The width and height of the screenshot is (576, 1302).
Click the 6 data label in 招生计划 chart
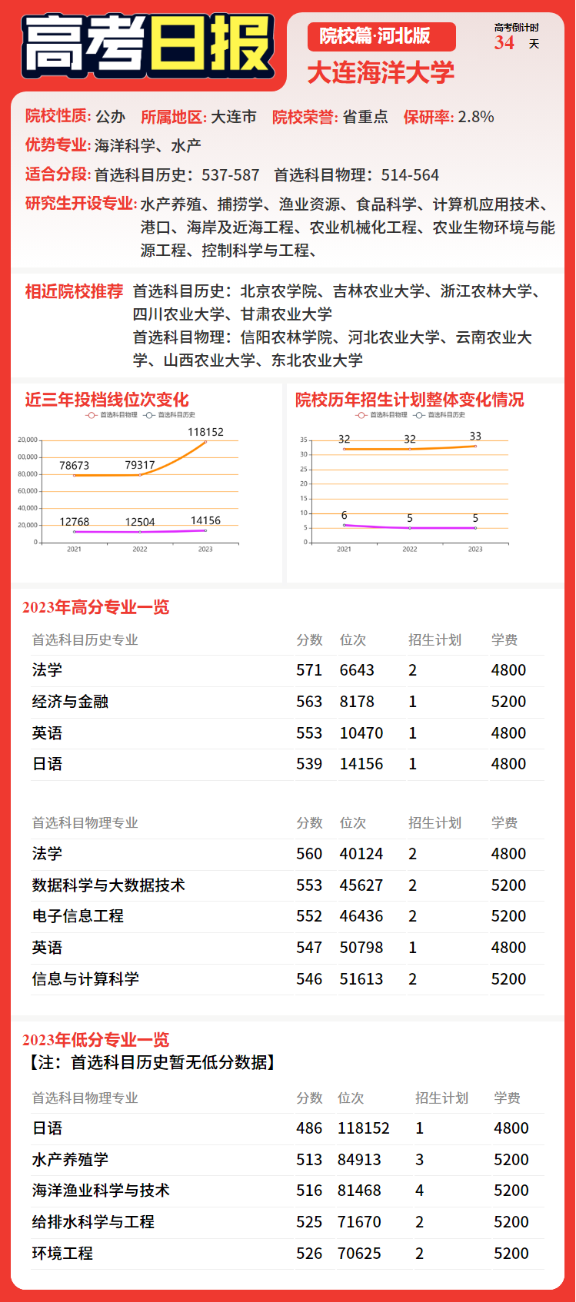tap(344, 515)
